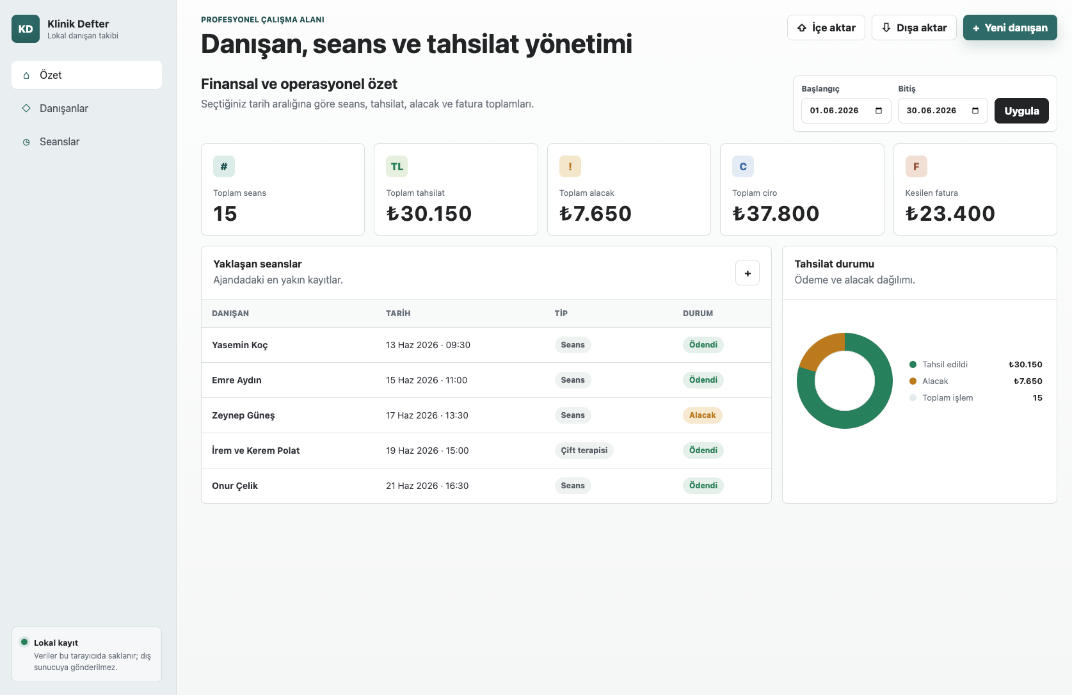Viewport: 1072px width, 695px height.
Task: Click the Lokal kayıt status indicator
Action: pos(24,642)
